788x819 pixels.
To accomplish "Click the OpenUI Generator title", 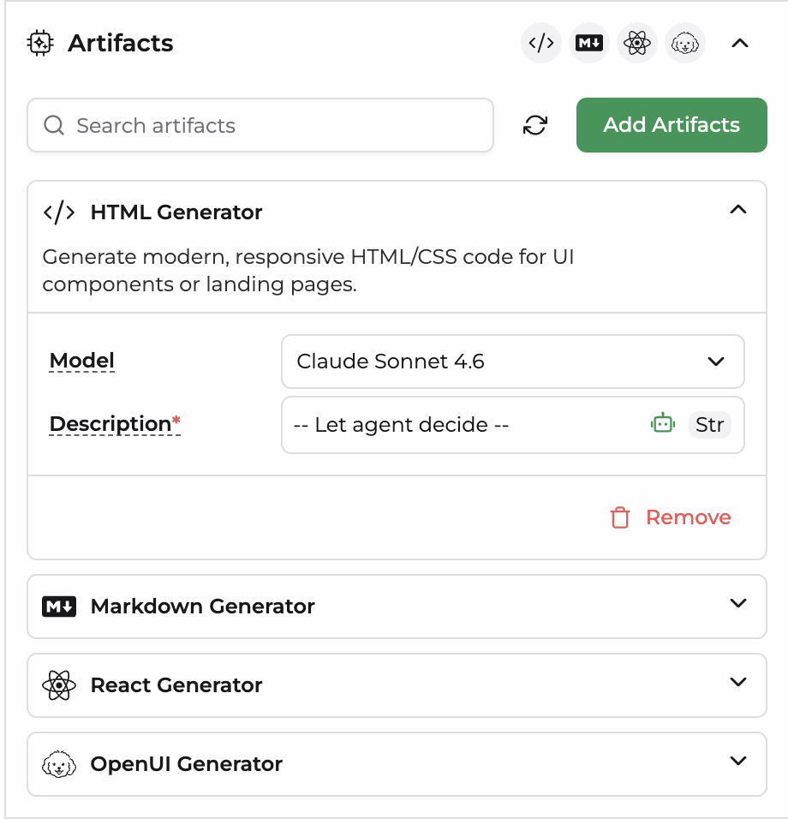I will click(x=187, y=764).
